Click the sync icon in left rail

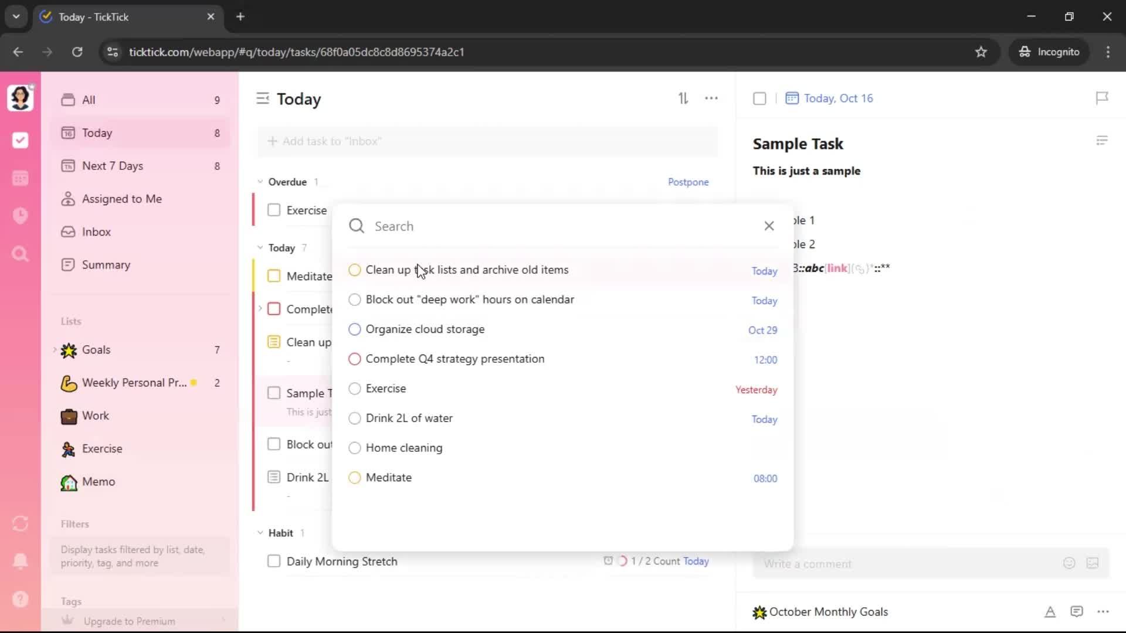pyautogui.click(x=21, y=523)
